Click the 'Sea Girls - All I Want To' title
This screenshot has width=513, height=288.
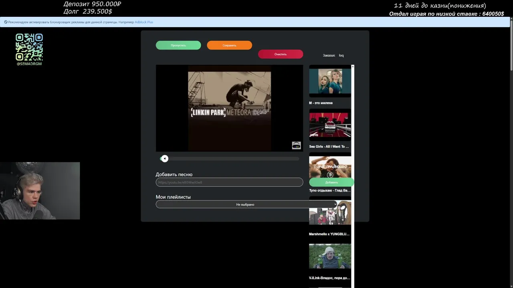pos(329,147)
